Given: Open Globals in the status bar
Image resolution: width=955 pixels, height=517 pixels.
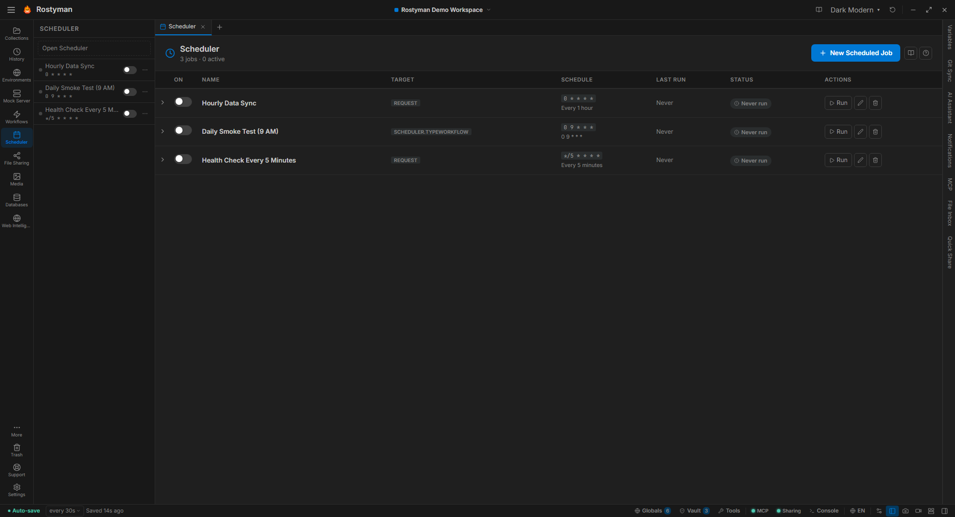Looking at the screenshot, I should 653,511.
